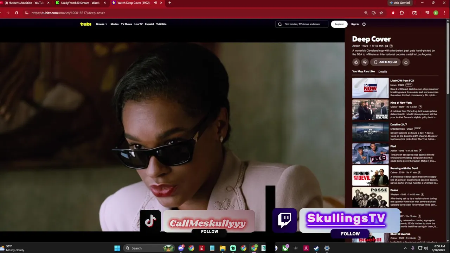Go to TV Shows in the Tubi nav

pos(126,24)
